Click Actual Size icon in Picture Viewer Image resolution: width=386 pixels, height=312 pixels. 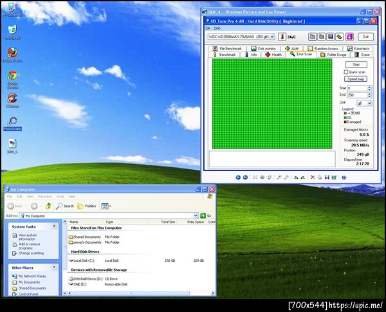click(262, 178)
